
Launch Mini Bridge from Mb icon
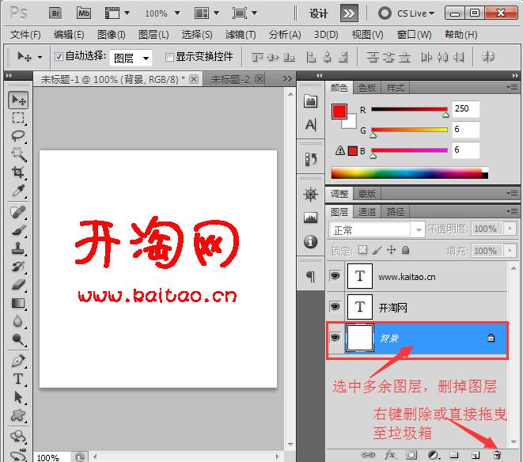tap(84, 13)
